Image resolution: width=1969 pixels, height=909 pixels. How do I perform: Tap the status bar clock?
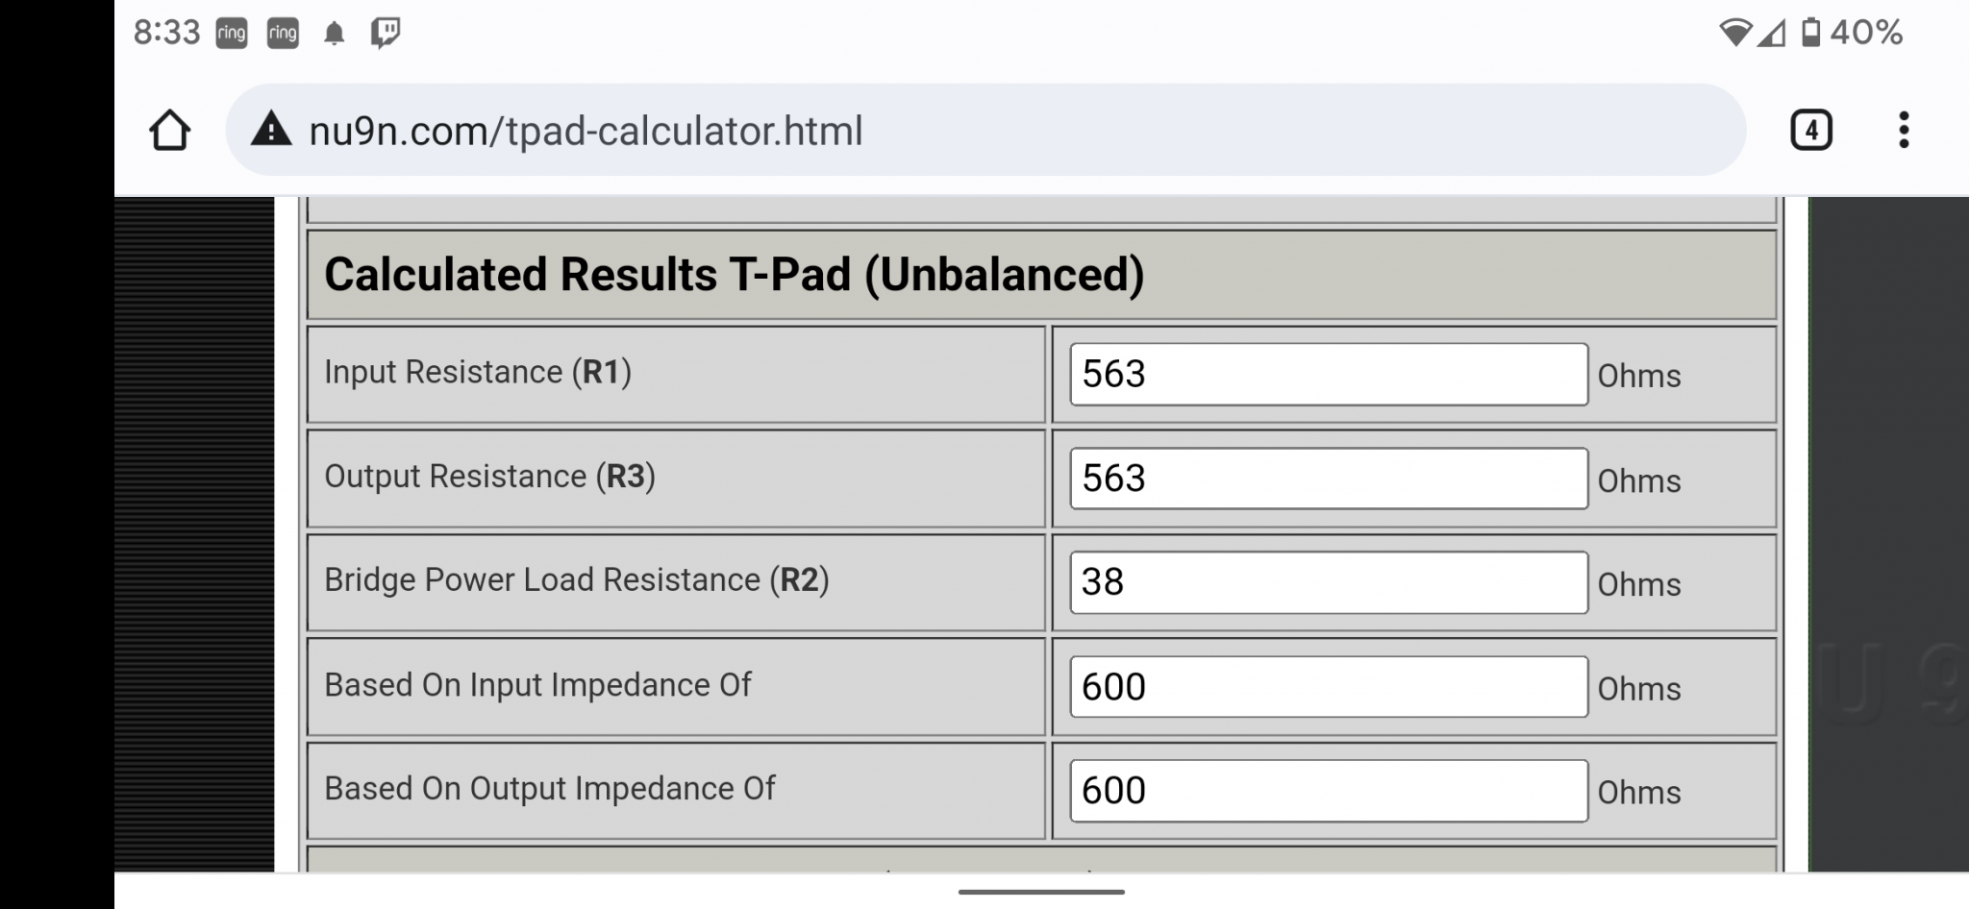(x=166, y=34)
